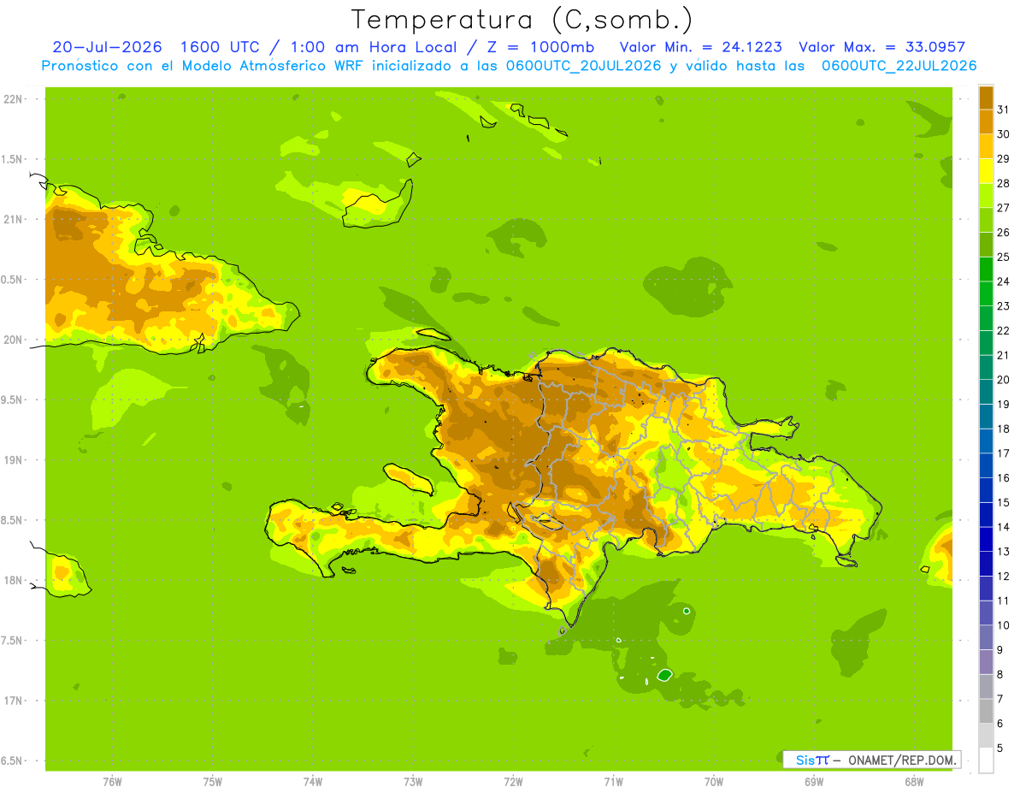
Task: Click the color scale value 13
Action: pos(1004,552)
